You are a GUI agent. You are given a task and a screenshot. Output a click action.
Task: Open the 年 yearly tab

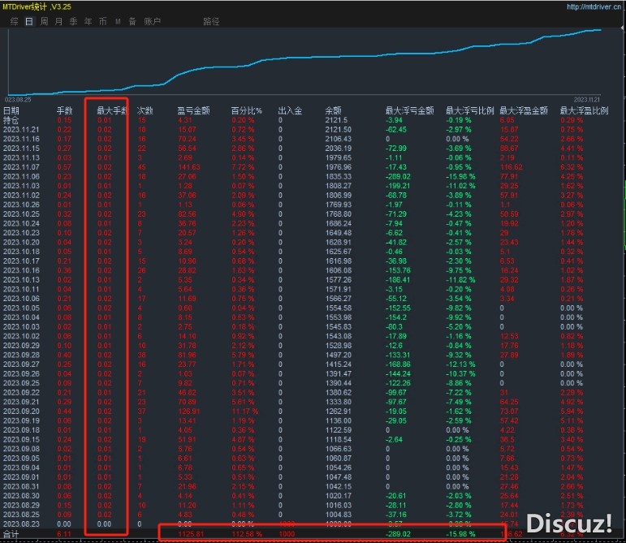(88, 21)
